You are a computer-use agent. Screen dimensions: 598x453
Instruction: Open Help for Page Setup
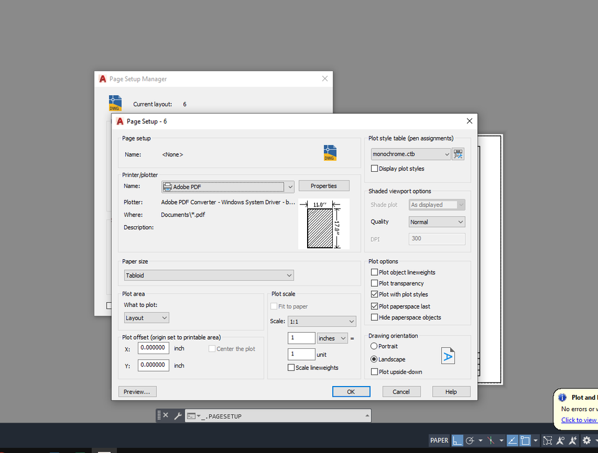click(451, 391)
